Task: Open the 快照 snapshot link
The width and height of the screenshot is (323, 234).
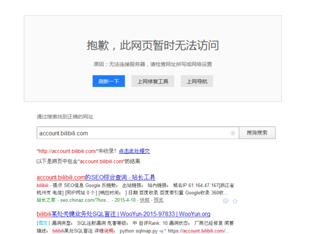Action: pyautogui.click(x=145, y=200)
